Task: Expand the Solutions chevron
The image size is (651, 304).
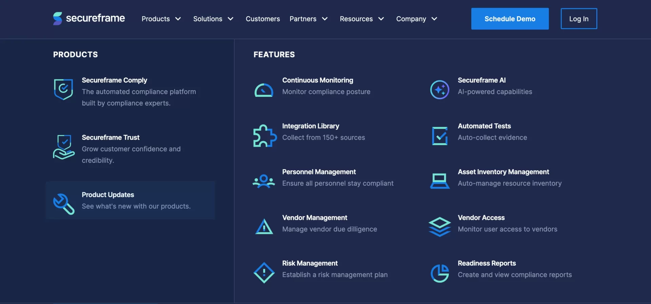Action: point(231,19)
